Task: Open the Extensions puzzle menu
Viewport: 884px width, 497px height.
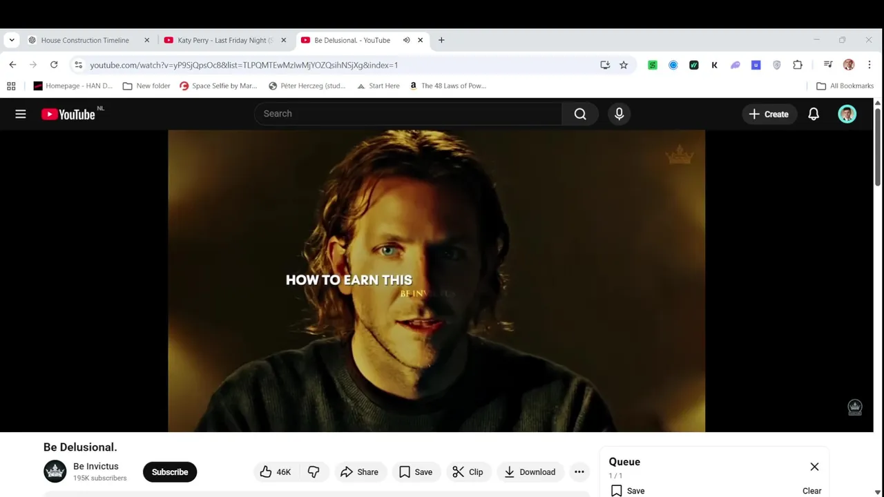Action: (798, 65)
